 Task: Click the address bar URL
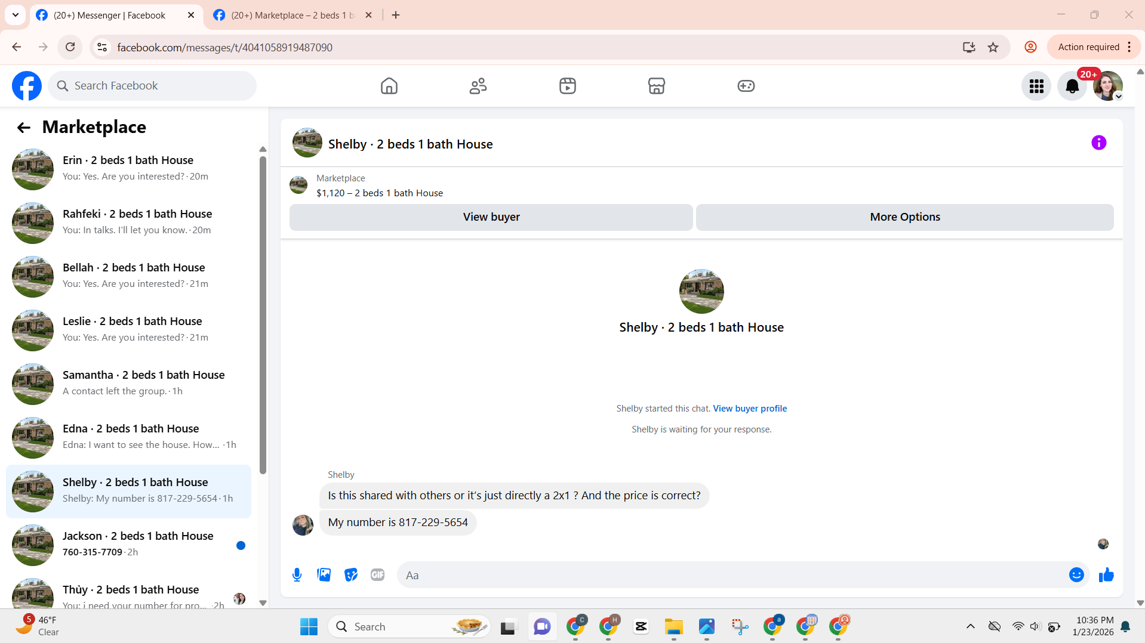(x=224, y=47)
